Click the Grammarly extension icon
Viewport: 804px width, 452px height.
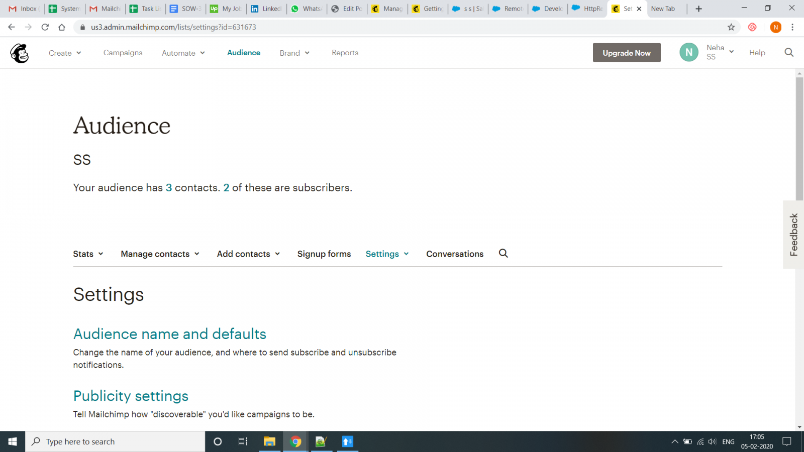[752, 27]
